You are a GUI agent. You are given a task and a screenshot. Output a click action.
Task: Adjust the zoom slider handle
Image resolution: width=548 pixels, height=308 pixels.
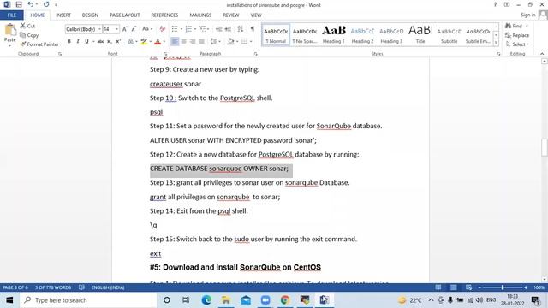click(x=503, y=287)
